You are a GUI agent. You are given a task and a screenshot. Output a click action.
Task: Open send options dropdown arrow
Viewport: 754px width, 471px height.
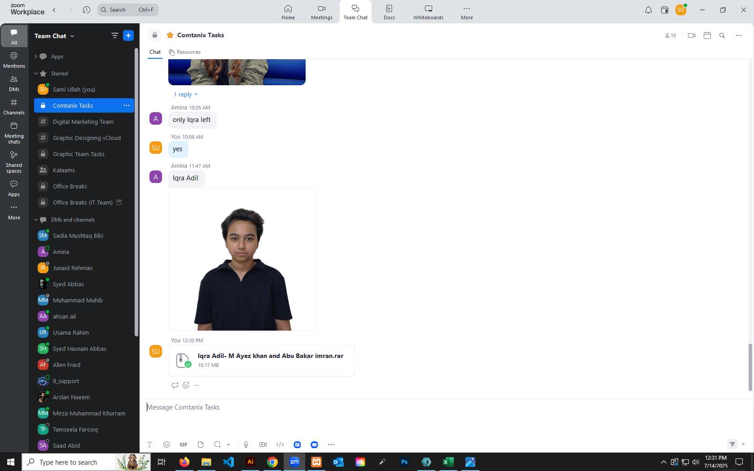click(743, 444)
